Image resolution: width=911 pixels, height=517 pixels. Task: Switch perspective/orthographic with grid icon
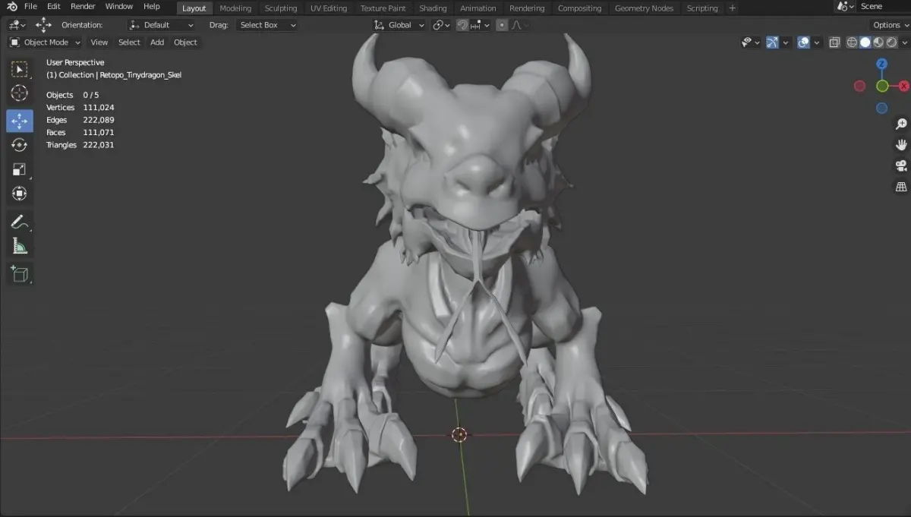(x=901, y=187)
